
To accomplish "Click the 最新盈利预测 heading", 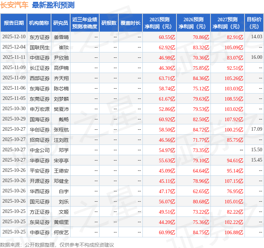I will click(53, 5).
